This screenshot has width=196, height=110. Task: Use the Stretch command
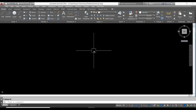(33, 19)
